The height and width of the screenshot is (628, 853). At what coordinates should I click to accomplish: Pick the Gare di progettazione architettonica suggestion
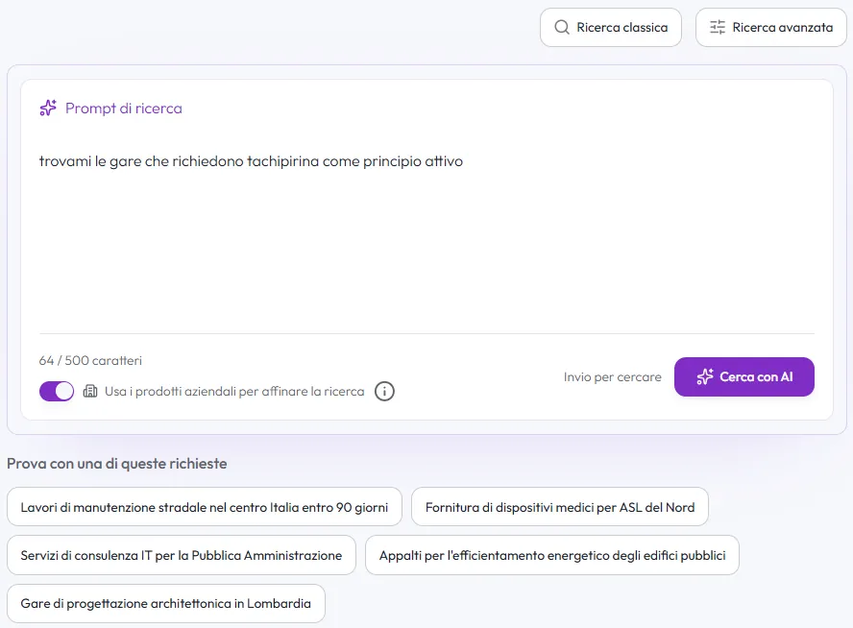(x=166, y=604)
